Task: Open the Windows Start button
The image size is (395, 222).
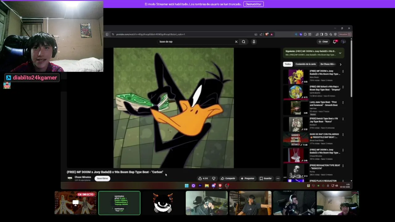Action: pyautogui.click(x=186, y=186)
